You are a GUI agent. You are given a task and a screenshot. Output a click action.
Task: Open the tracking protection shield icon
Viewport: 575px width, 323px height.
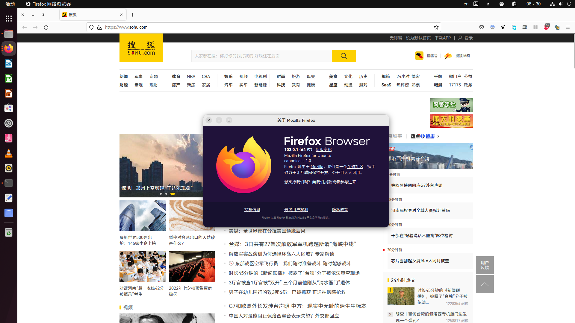92,27
